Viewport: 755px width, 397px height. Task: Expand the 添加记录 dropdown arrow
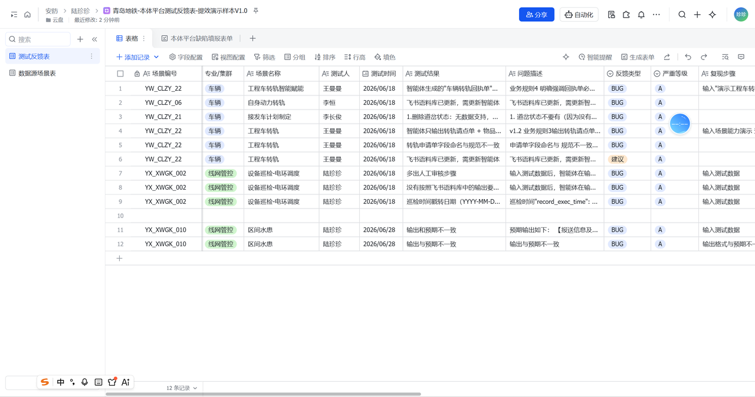(x=156, y=57)
